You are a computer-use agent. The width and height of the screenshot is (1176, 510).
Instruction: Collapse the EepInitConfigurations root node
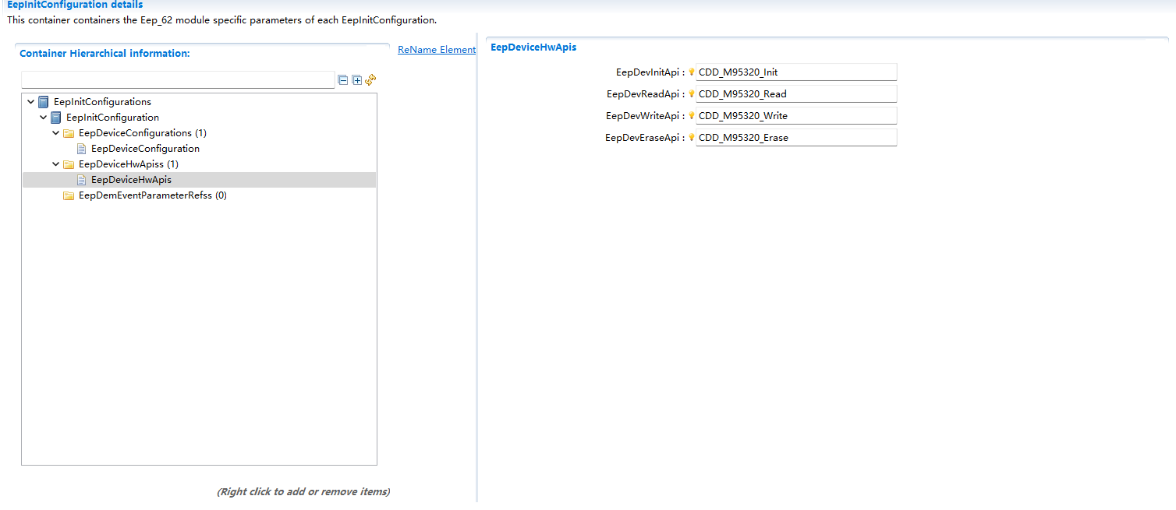pos(30,102)
